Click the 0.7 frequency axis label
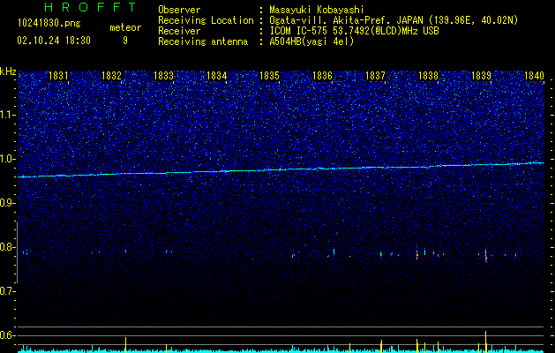 click(x=7, y=291)
